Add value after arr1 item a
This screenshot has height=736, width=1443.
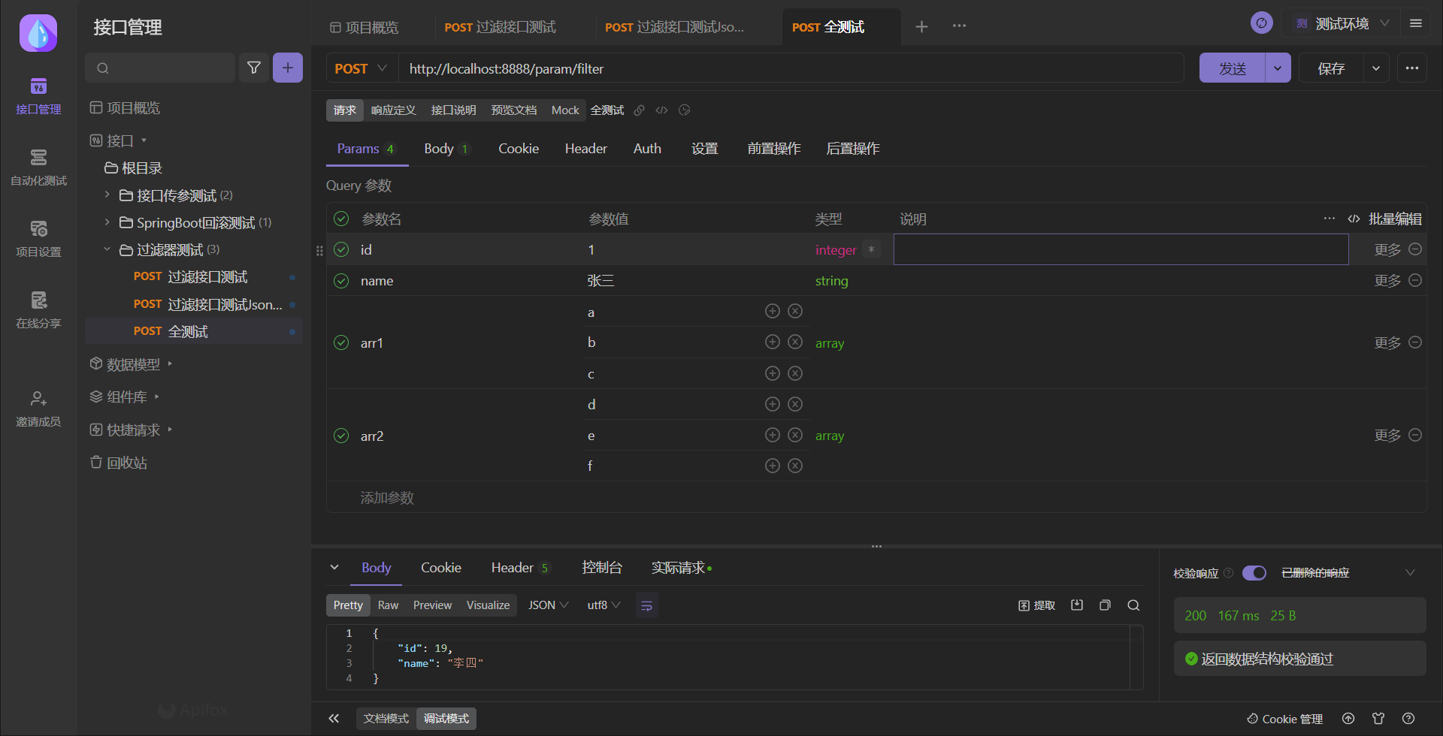[772, 311]
